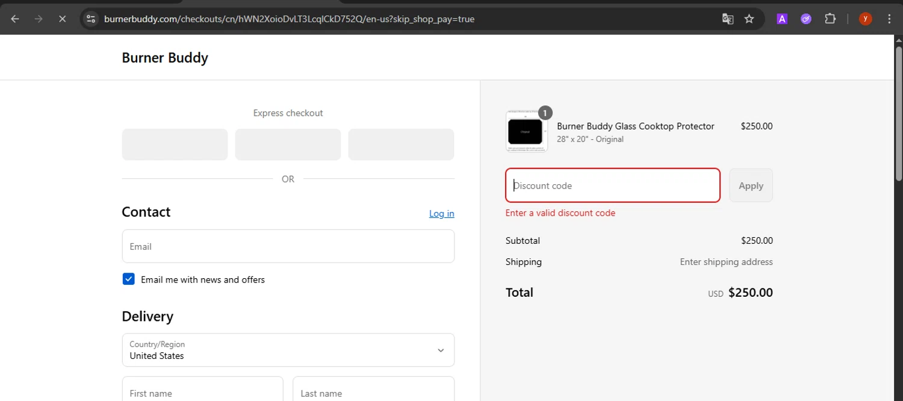Open the Chrome profile avatar

865,19
